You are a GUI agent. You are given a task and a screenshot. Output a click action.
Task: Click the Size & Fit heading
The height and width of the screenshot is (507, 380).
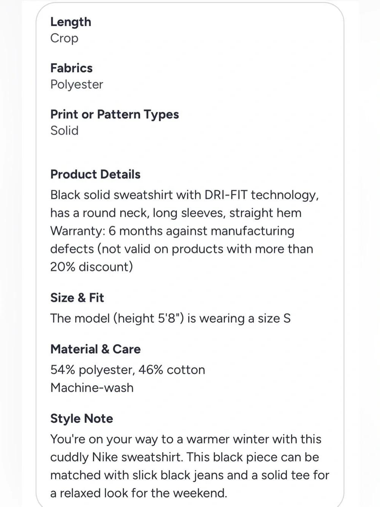point(77,297)
